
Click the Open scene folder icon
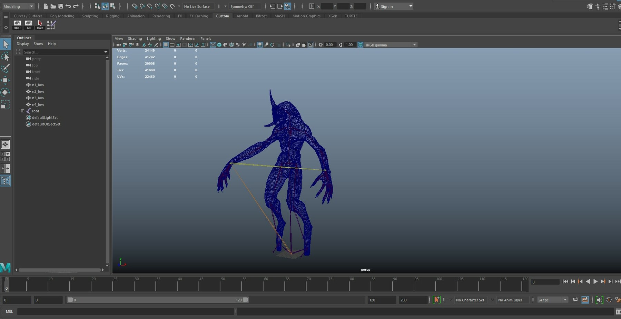(53, 6)
